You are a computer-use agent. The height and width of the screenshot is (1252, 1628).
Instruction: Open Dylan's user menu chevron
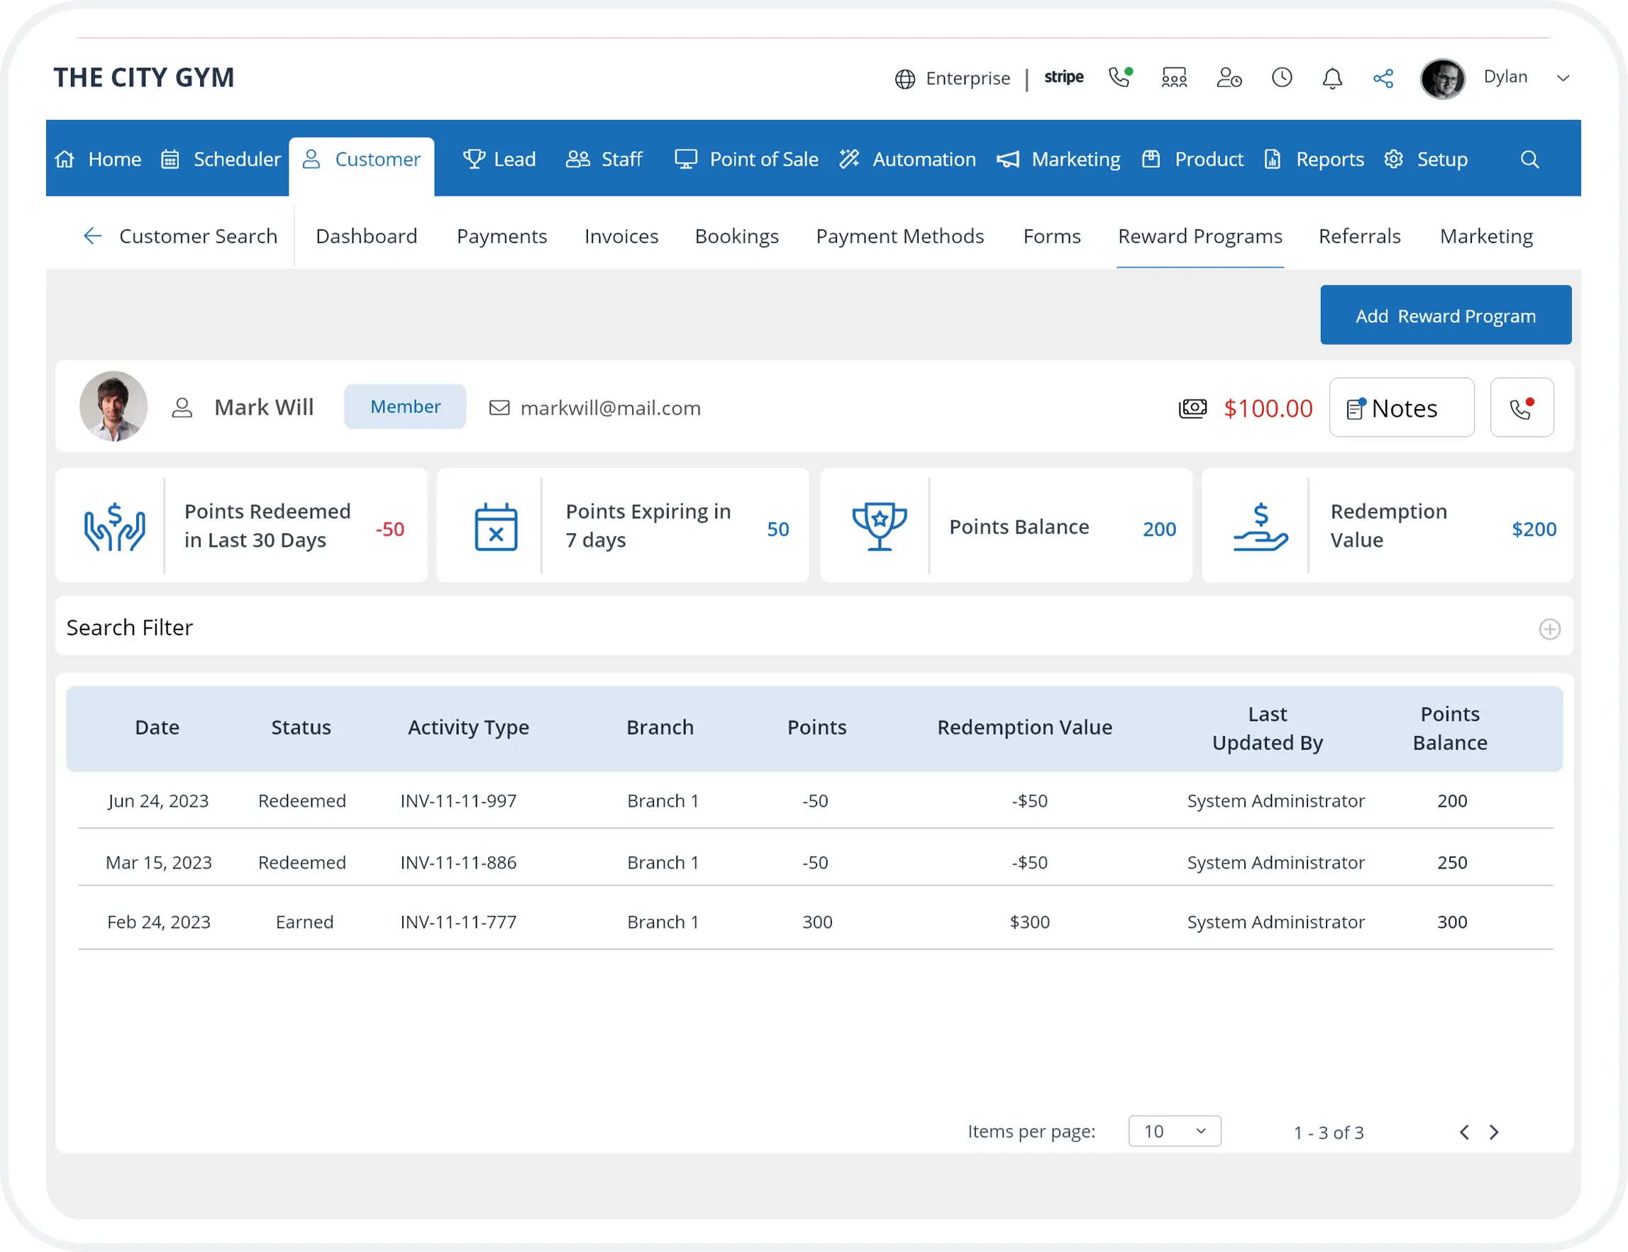[1563, 78]
